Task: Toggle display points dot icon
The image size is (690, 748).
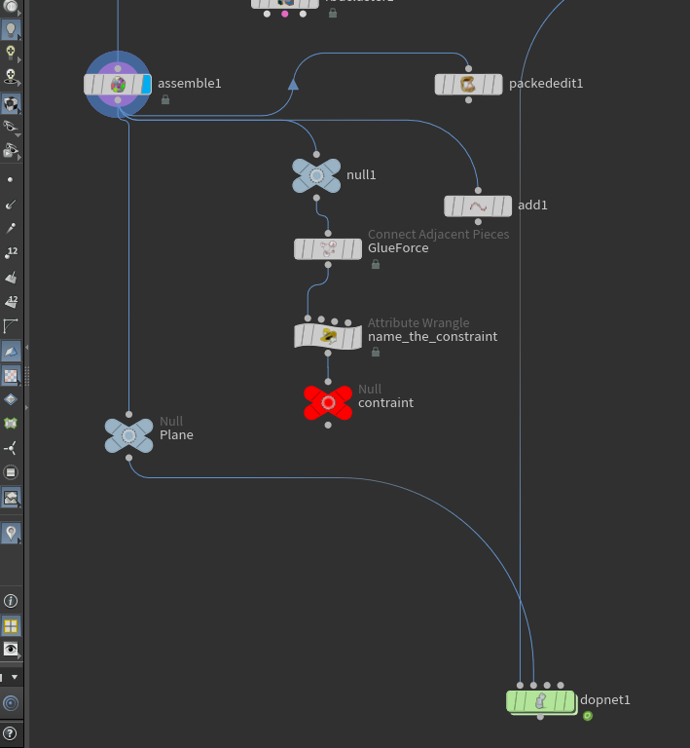Action: (10, 180)
